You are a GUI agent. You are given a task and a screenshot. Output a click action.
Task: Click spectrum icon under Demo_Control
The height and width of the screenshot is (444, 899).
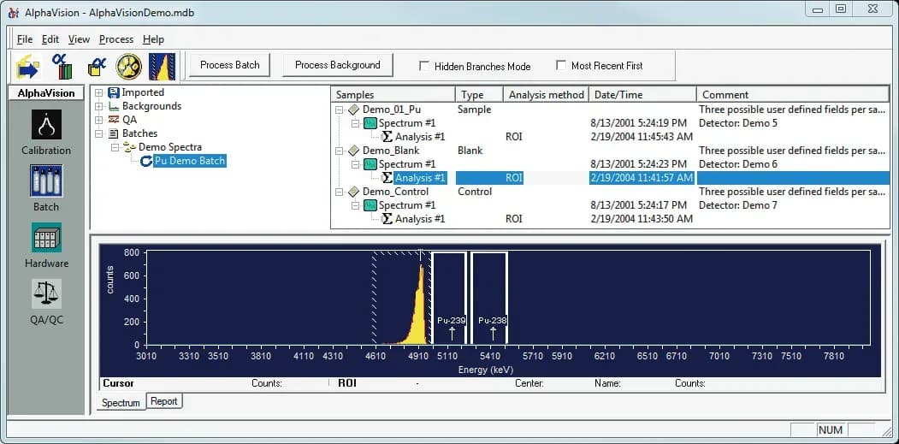(x=370, y=205)
